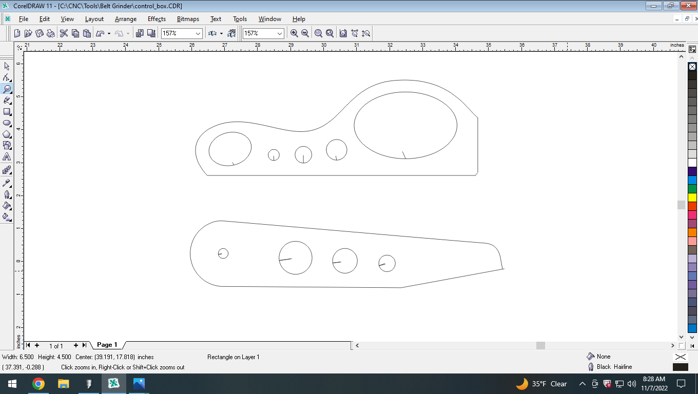698x394 pixels.
Task: Select the Shape tool
Action: coord(7,78)
